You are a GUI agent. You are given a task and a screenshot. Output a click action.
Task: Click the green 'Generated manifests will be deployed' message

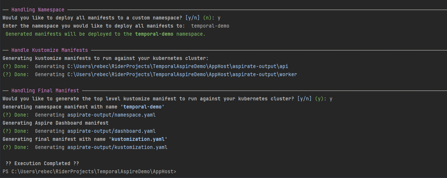[106, 34]
